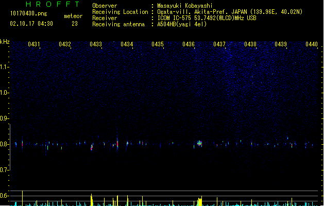324x206 pixels.
Task: Click the A504HB(yagi 4el) antenna text
Action: pyautogui.click(x=182, y=24)
